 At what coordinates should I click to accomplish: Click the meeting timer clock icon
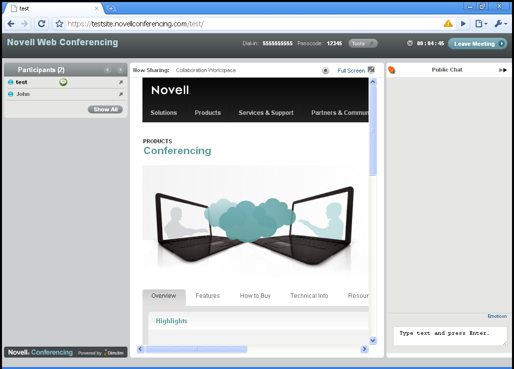(x=410, y=43)
